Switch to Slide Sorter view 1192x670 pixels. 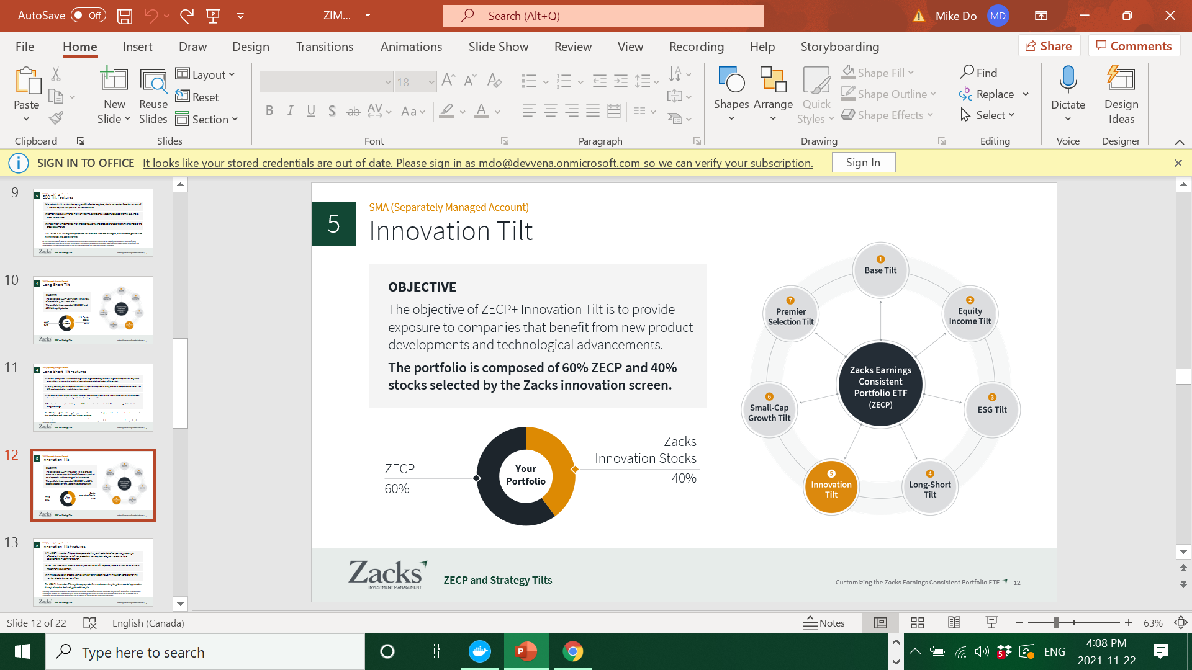pyautogui.click(x=918, y=623)
